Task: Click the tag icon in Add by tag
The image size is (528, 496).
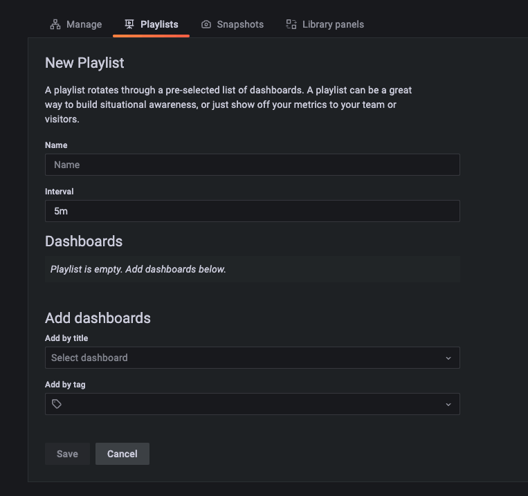Action: click(x=57, y=404)
